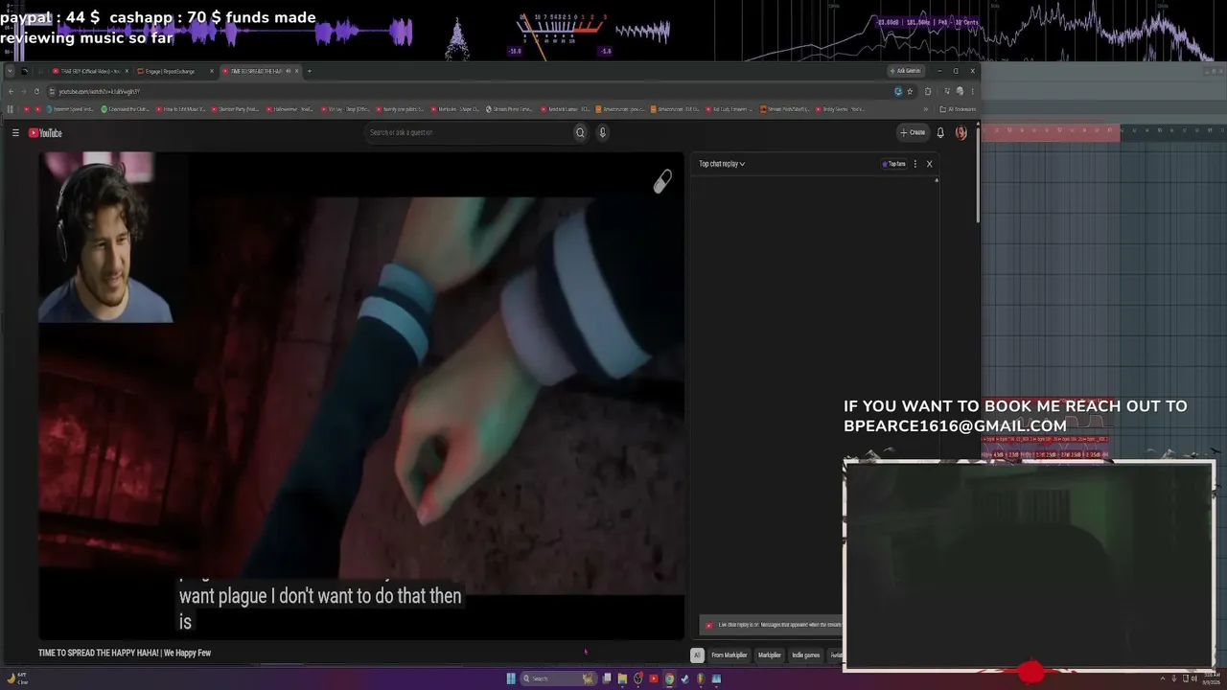Open the YouTube account avatar menu
Image resolution: width=1227 pixels, height=690 pixels.
961,133
